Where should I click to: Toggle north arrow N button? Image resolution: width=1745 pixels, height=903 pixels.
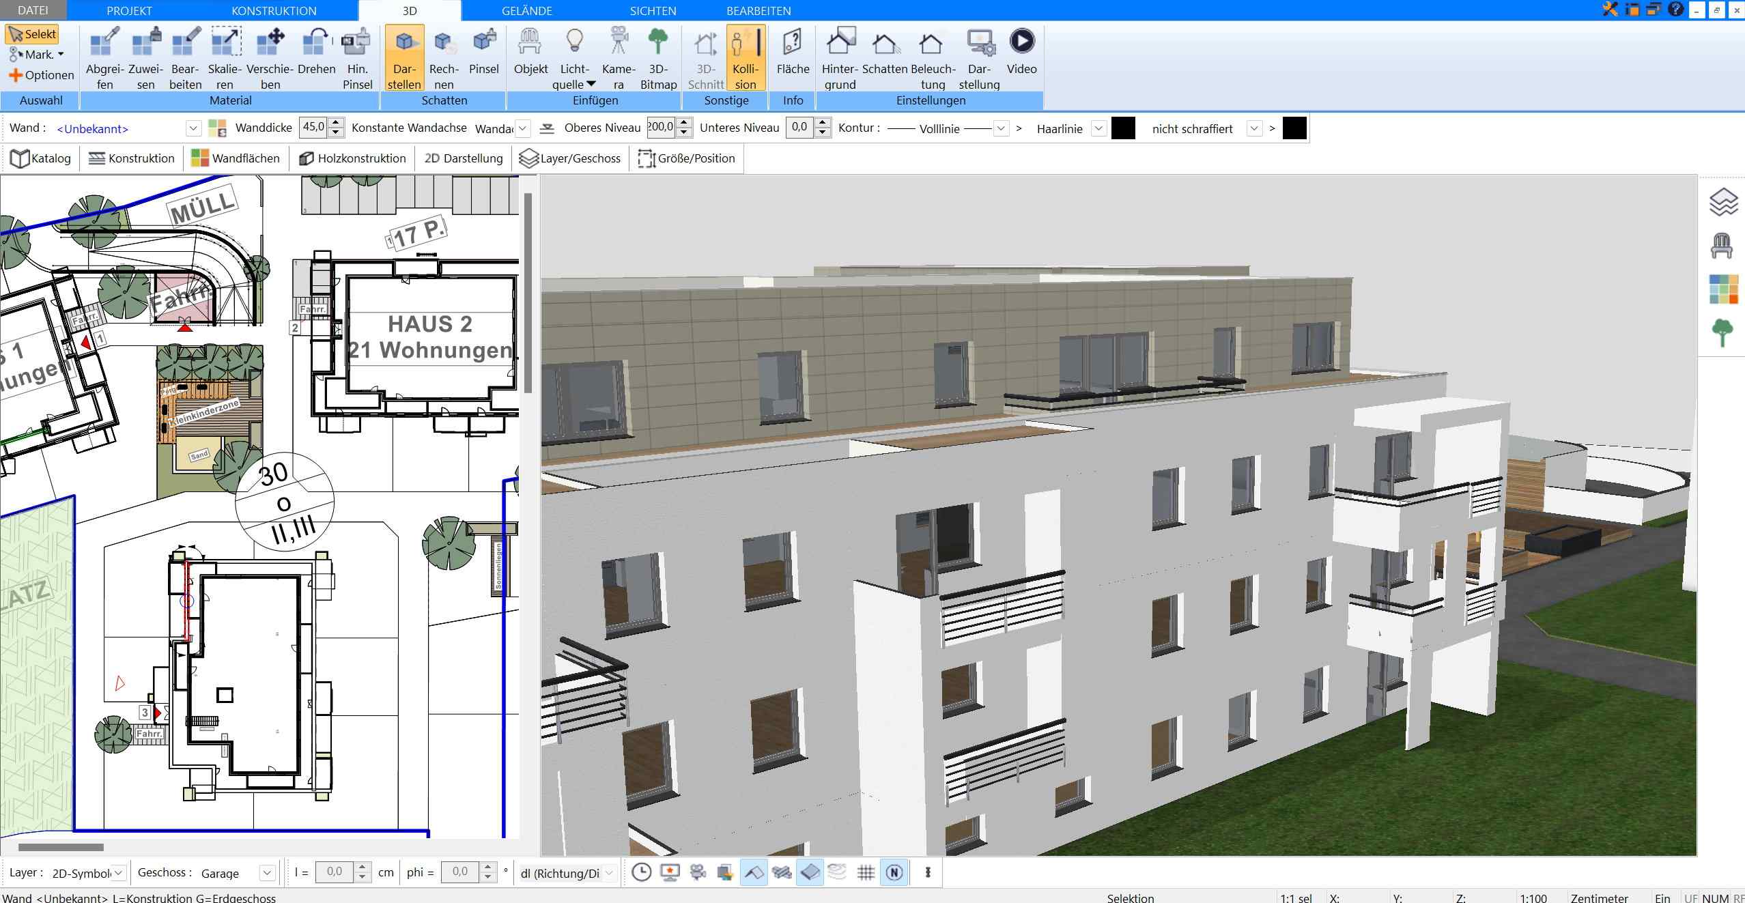tap(894, 872)
